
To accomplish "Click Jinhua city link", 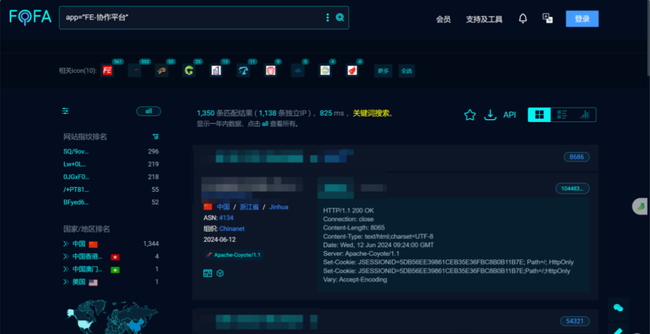I will pyautogui.click(x=279, y=207).
